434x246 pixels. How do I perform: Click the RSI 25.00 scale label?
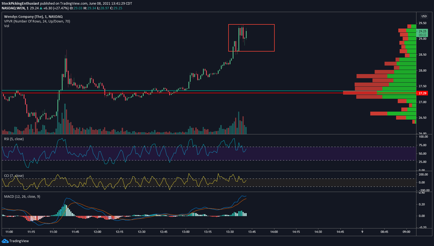(x=423, y=162)
